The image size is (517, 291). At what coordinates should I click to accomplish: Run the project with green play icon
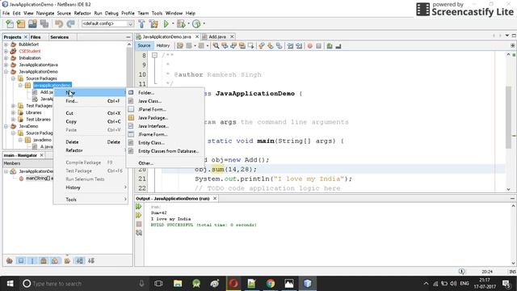166,23
